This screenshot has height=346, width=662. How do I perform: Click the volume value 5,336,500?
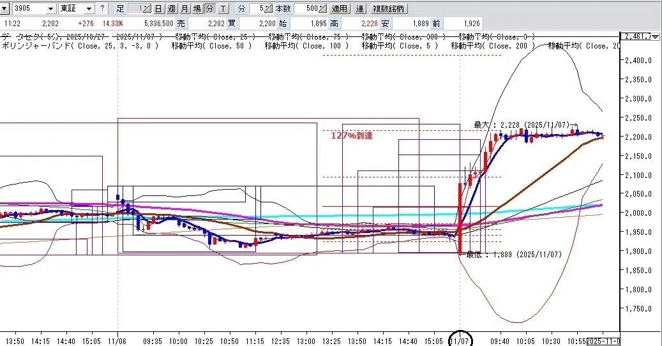[159, 24]
